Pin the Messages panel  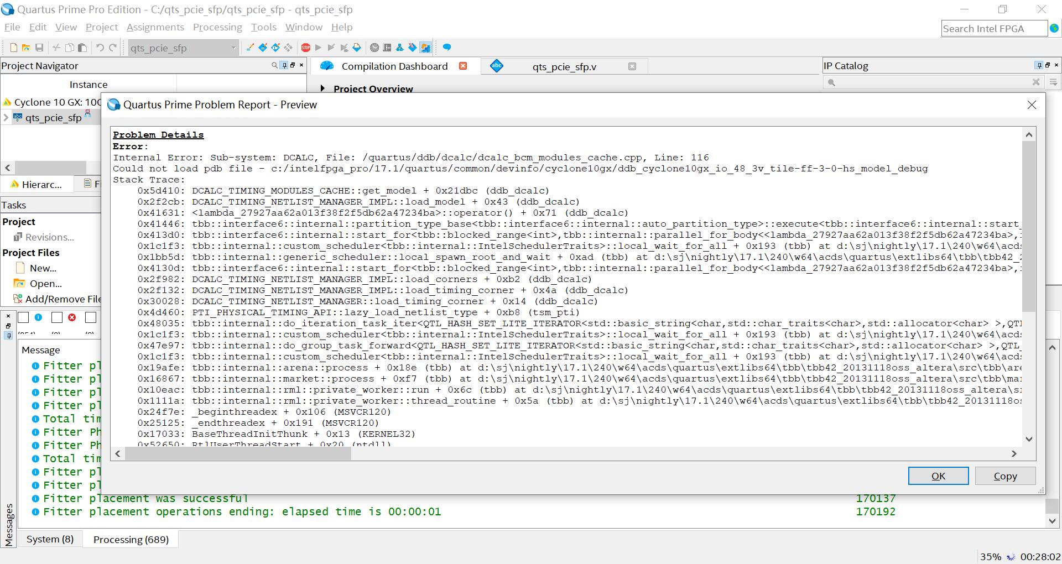pos(8,336)
